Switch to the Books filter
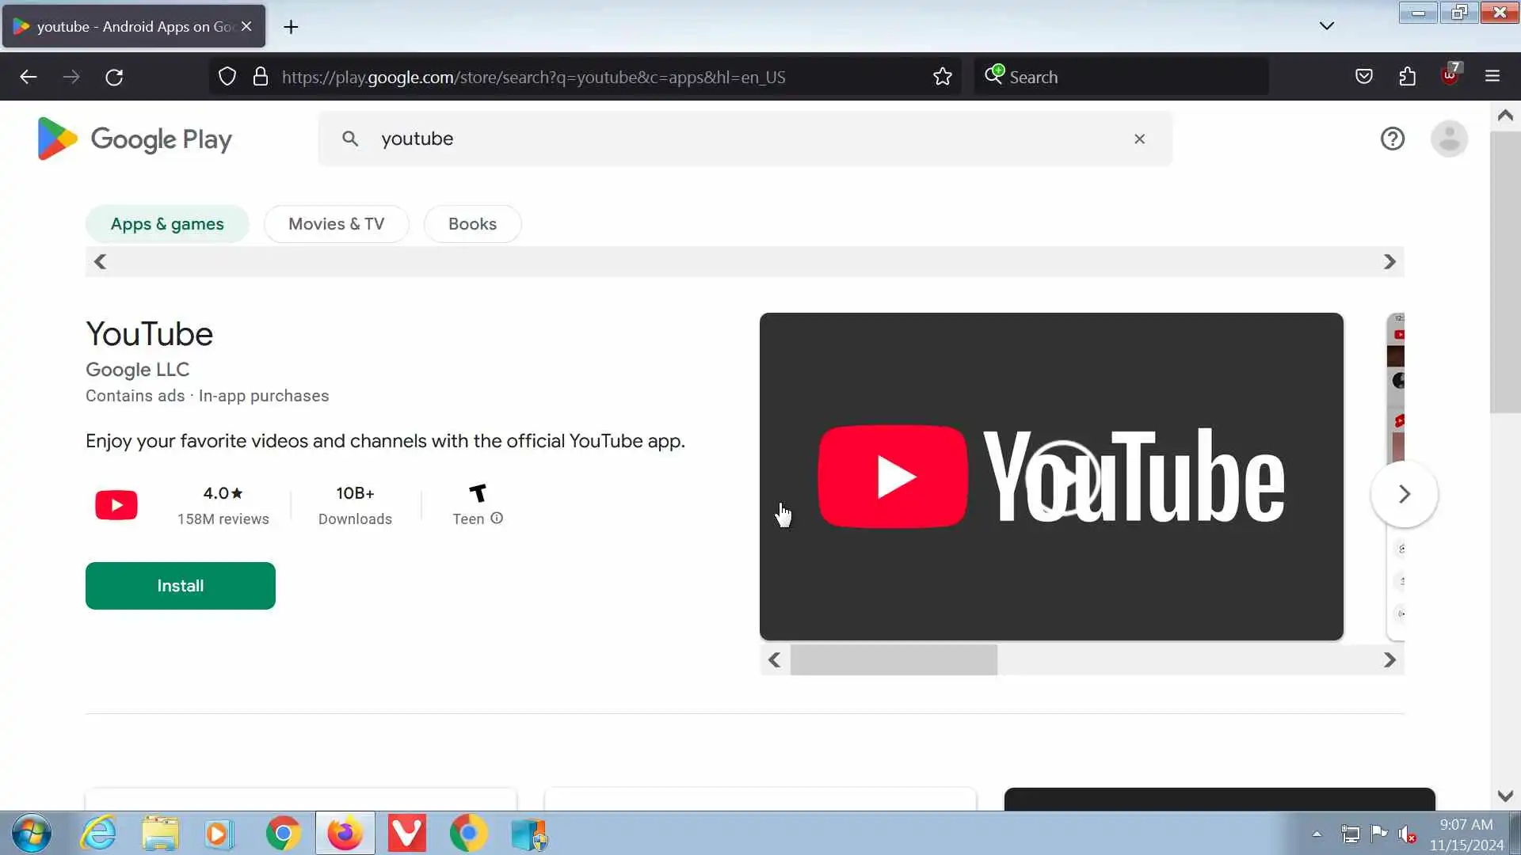Screen dimensions: 1521x855 click(x=472, y=224)
